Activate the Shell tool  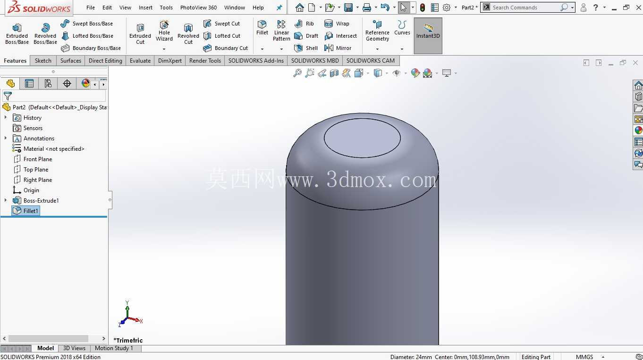(306, 48)
